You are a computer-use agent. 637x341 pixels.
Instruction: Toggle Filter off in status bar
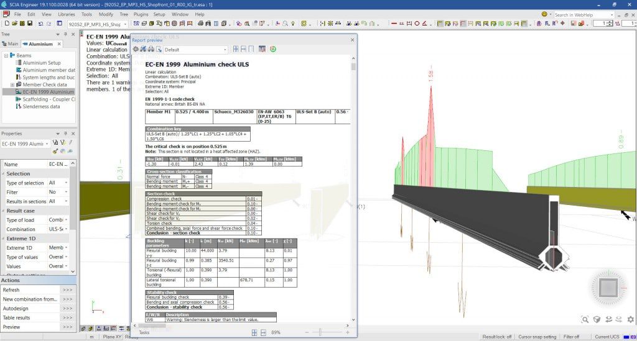pos(571,336)
